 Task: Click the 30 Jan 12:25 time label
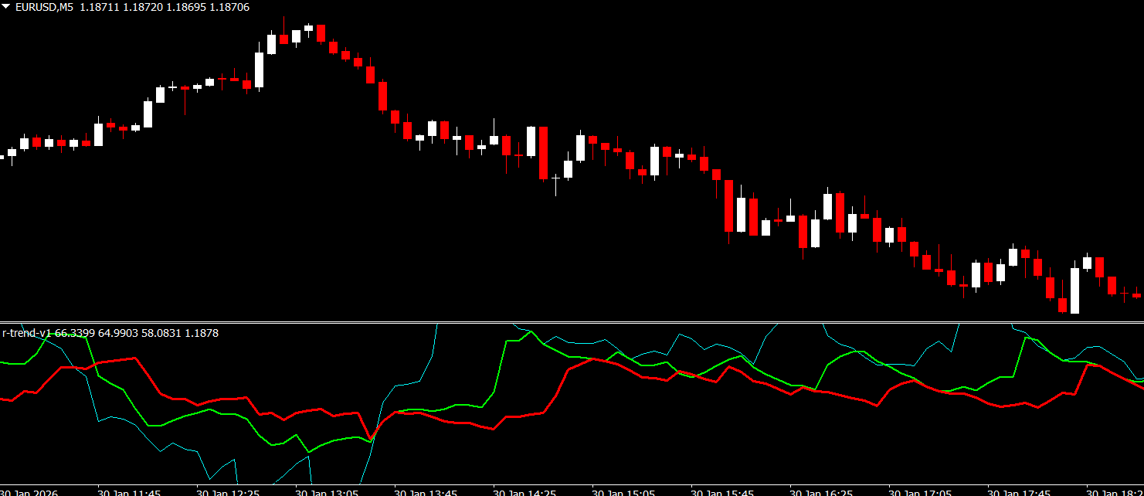click(228, 491)
